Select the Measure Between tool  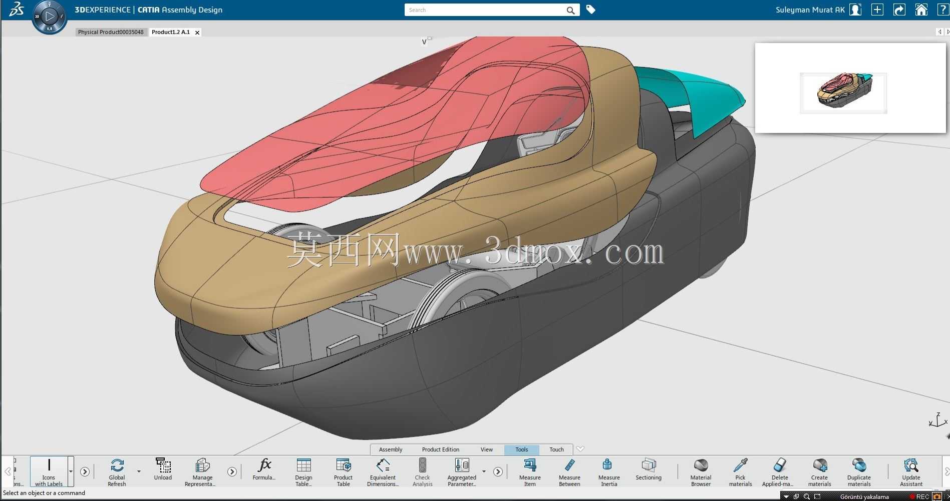(x=569, y=471)
